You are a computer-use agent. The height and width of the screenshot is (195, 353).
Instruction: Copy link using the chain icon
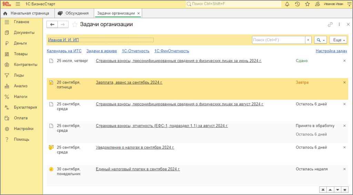330,24
